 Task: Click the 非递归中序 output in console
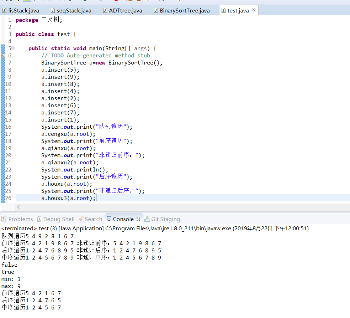pos(119,258)
